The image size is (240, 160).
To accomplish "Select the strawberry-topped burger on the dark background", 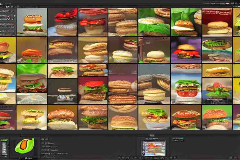I will click(62, 22).
